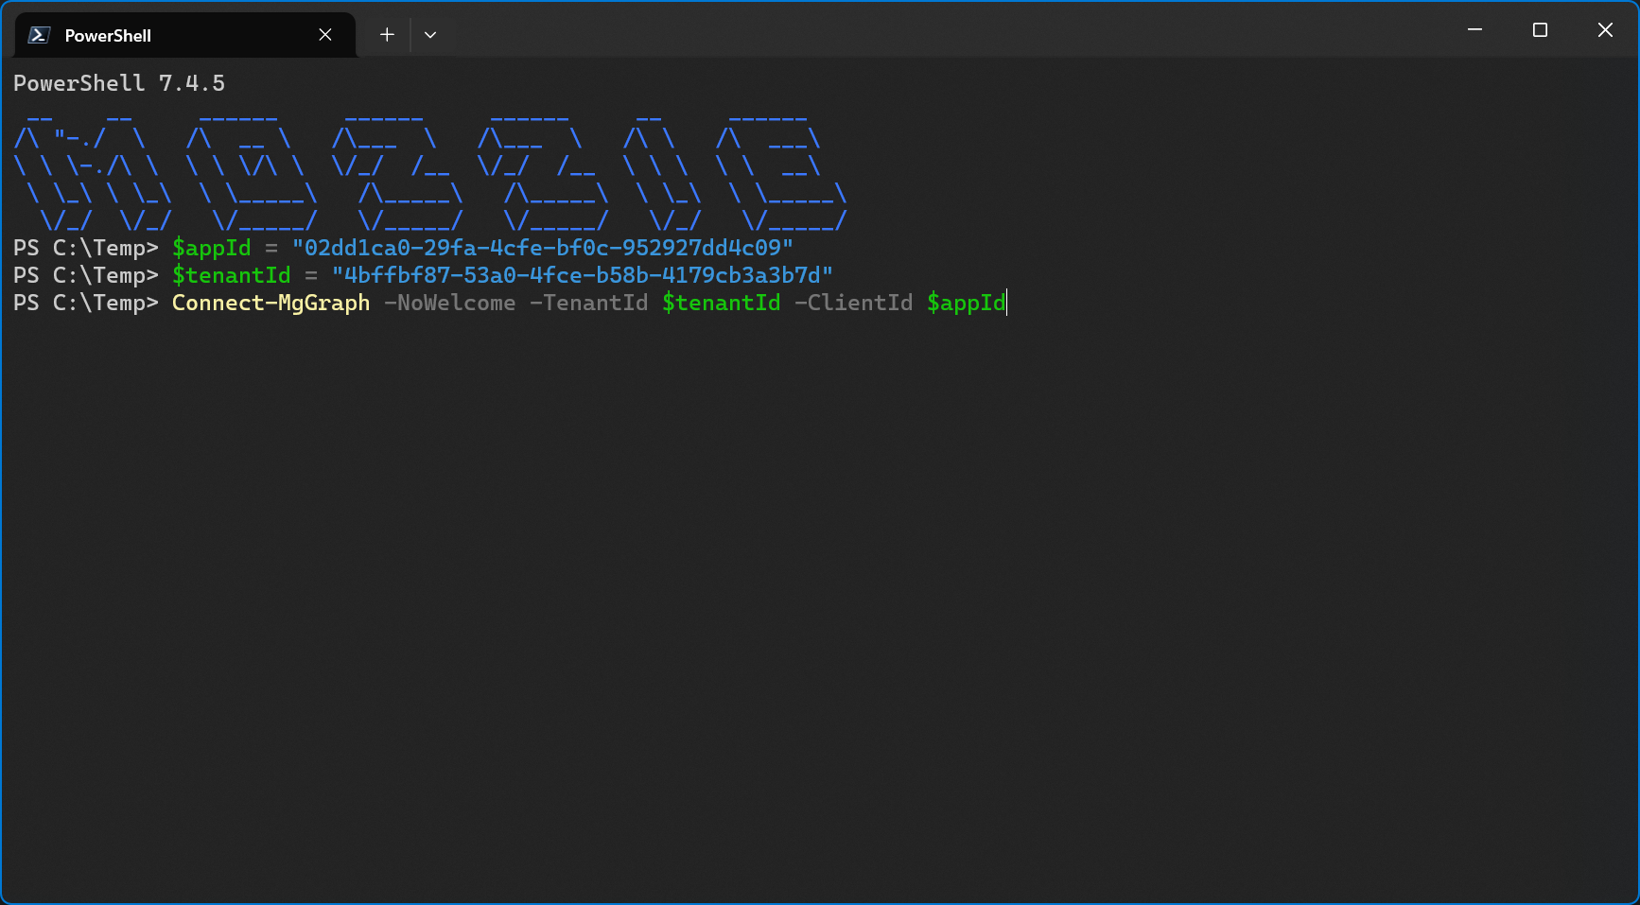This screenshot has width=1640, height=905.
Task: Close the terminal window
Action: [x=1605, y=30]
